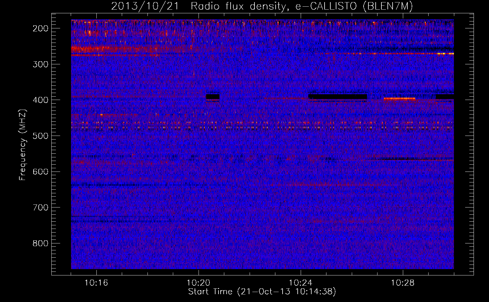Click the 200 frequency tick label
Image resolution: width=489 pixels, height=302 pixels.
pyautogui.click(x=40, y=28)
